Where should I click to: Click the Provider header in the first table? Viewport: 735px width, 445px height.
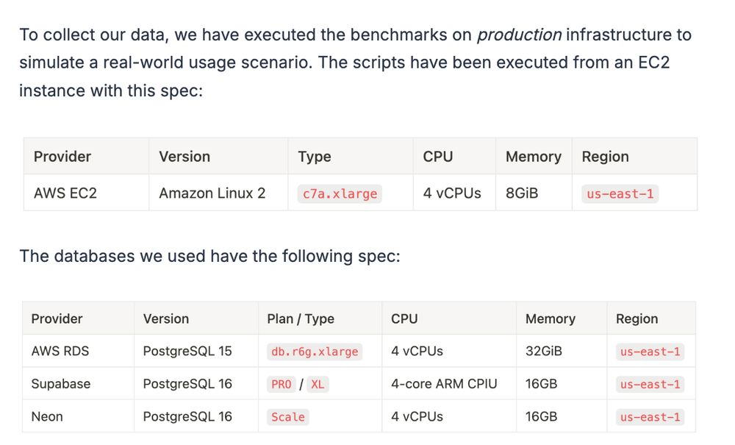pyautogui.click(x=62, y=157)
